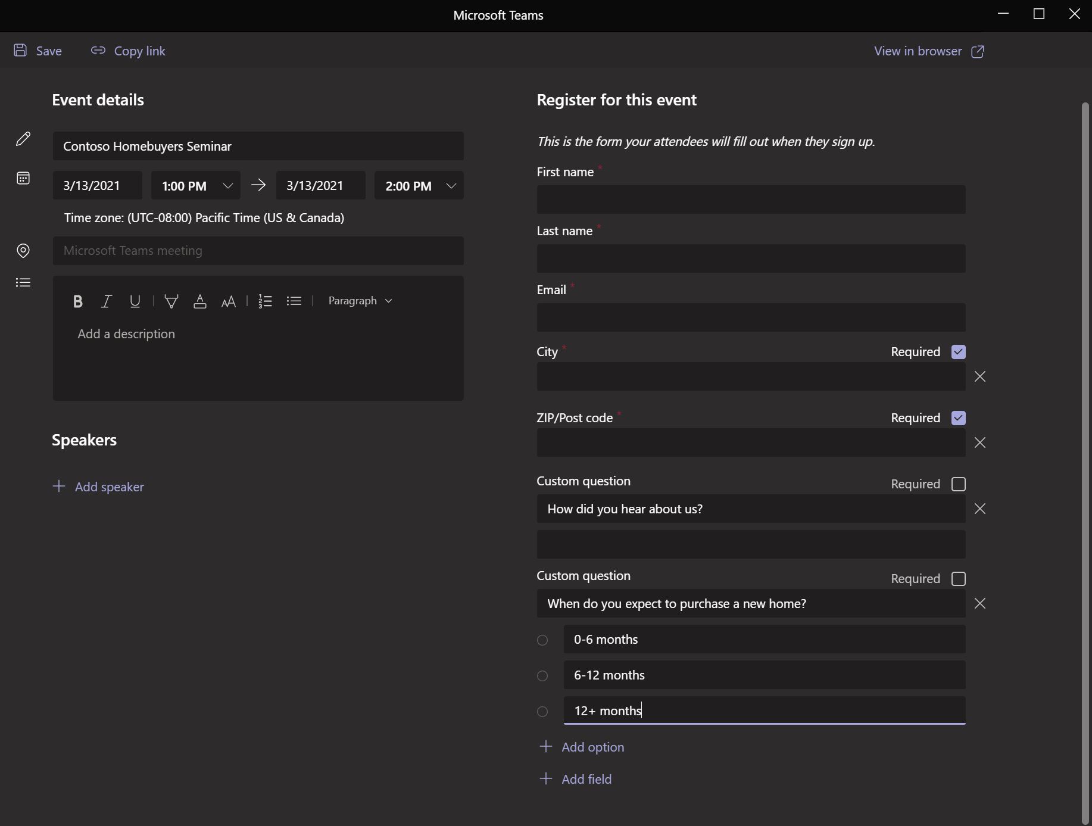Select the 12+ months radio button
1092x826 pixels.
click(x=542, y=712)
